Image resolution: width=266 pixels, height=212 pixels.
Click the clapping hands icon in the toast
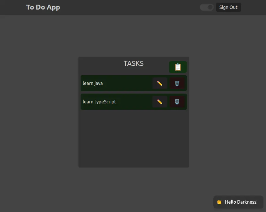219,202
